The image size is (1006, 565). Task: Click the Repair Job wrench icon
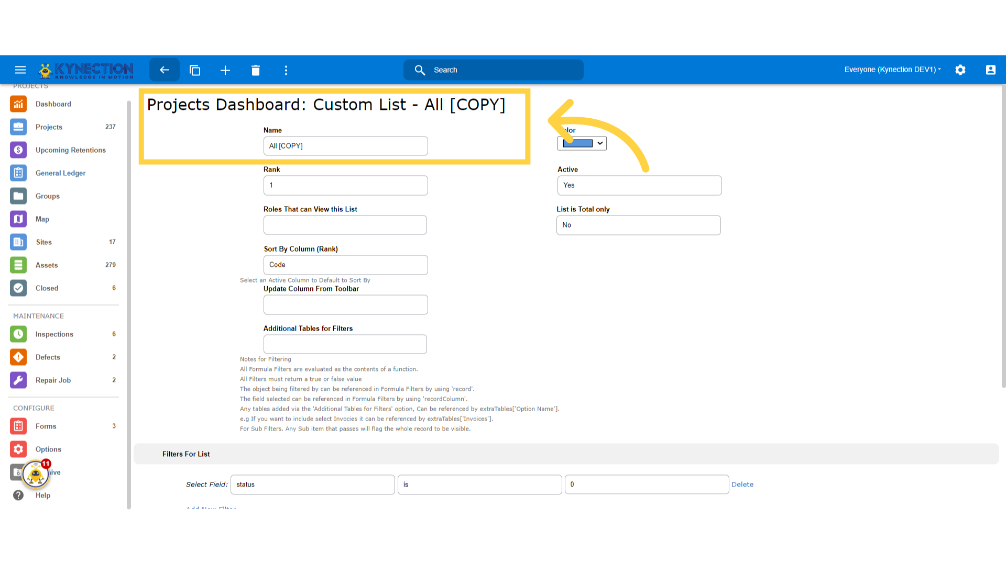coord(18,380)
